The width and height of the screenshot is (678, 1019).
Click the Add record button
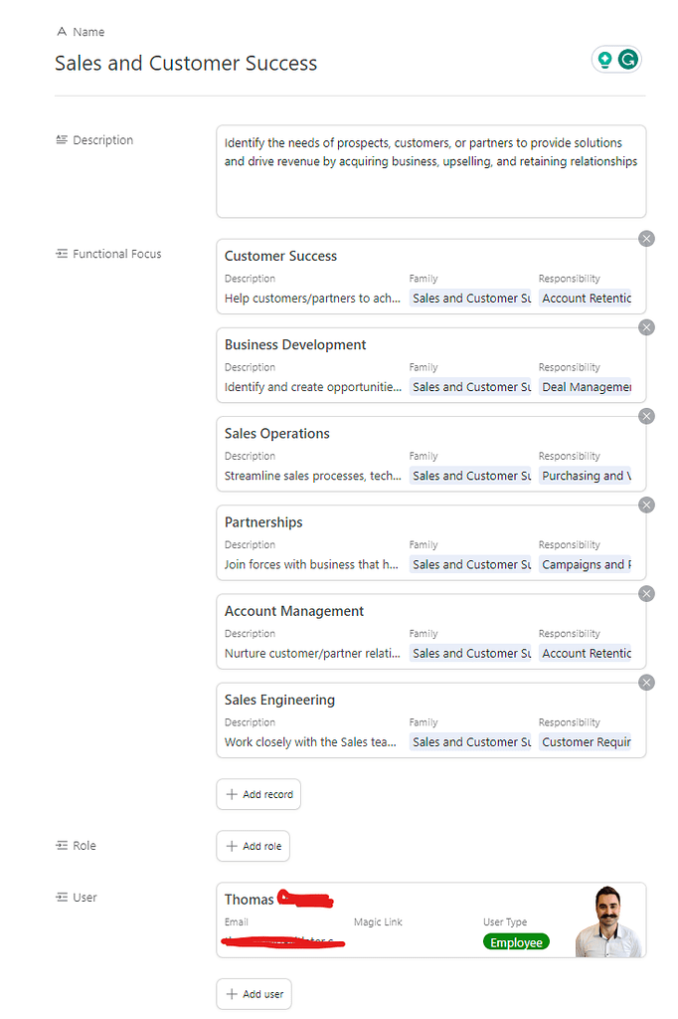[x=258, y=794]
